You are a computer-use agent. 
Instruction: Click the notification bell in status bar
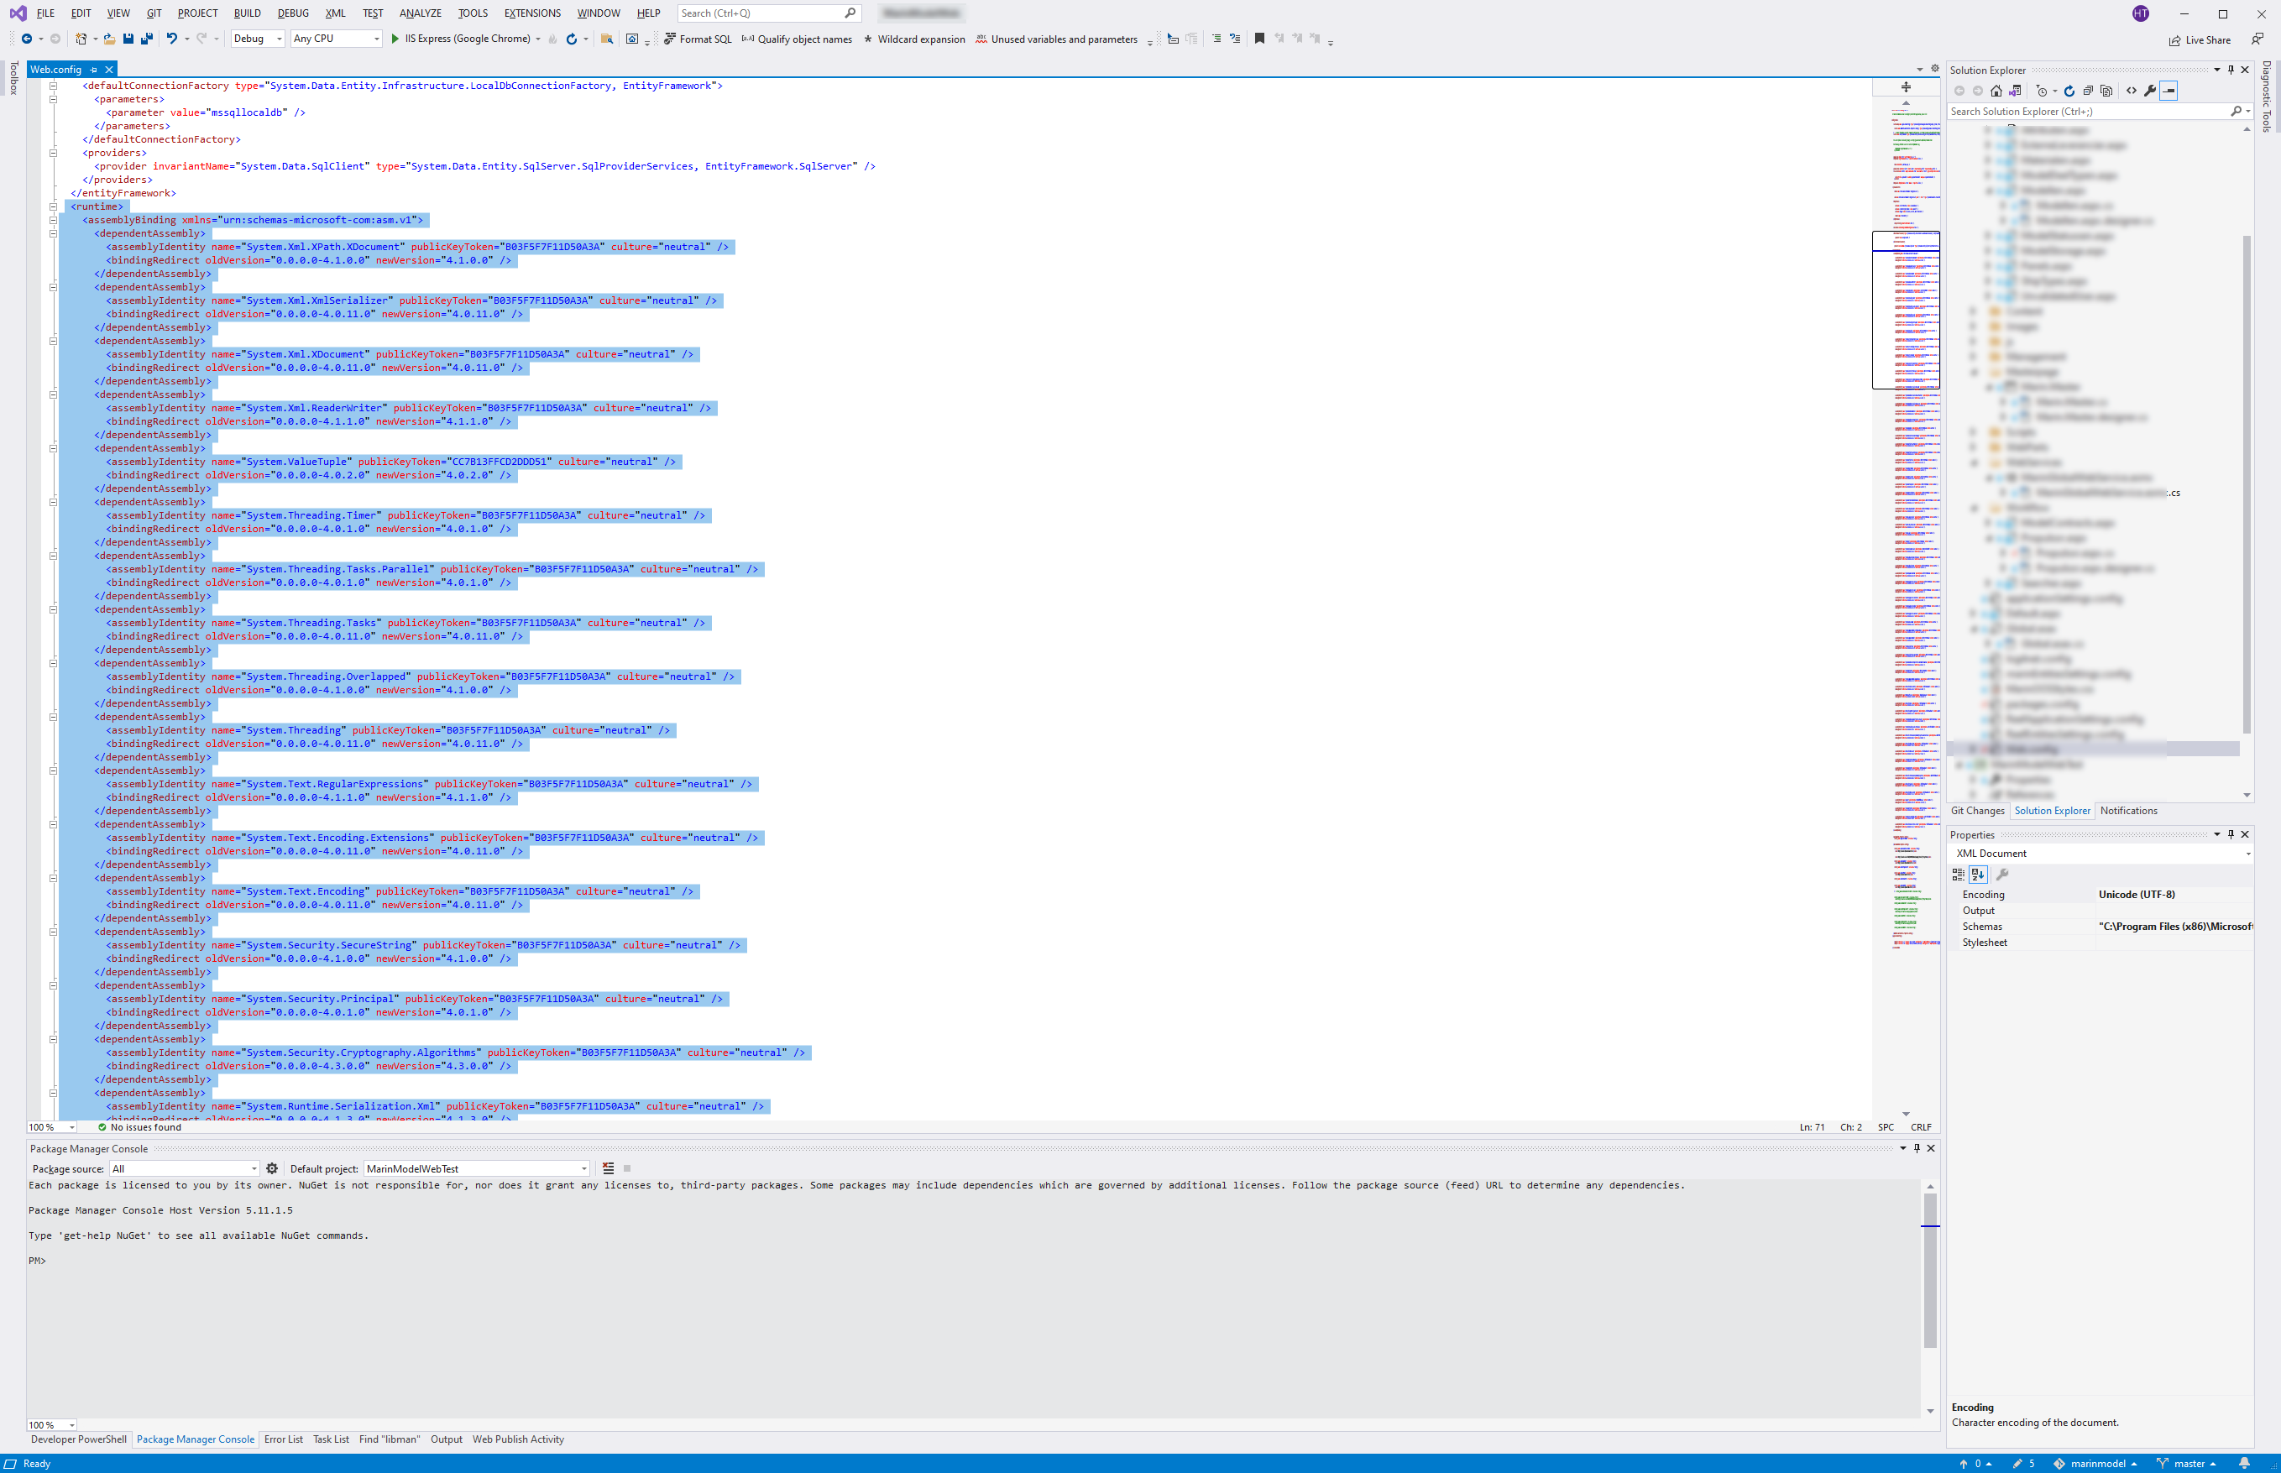(x=2244, y=1464)
